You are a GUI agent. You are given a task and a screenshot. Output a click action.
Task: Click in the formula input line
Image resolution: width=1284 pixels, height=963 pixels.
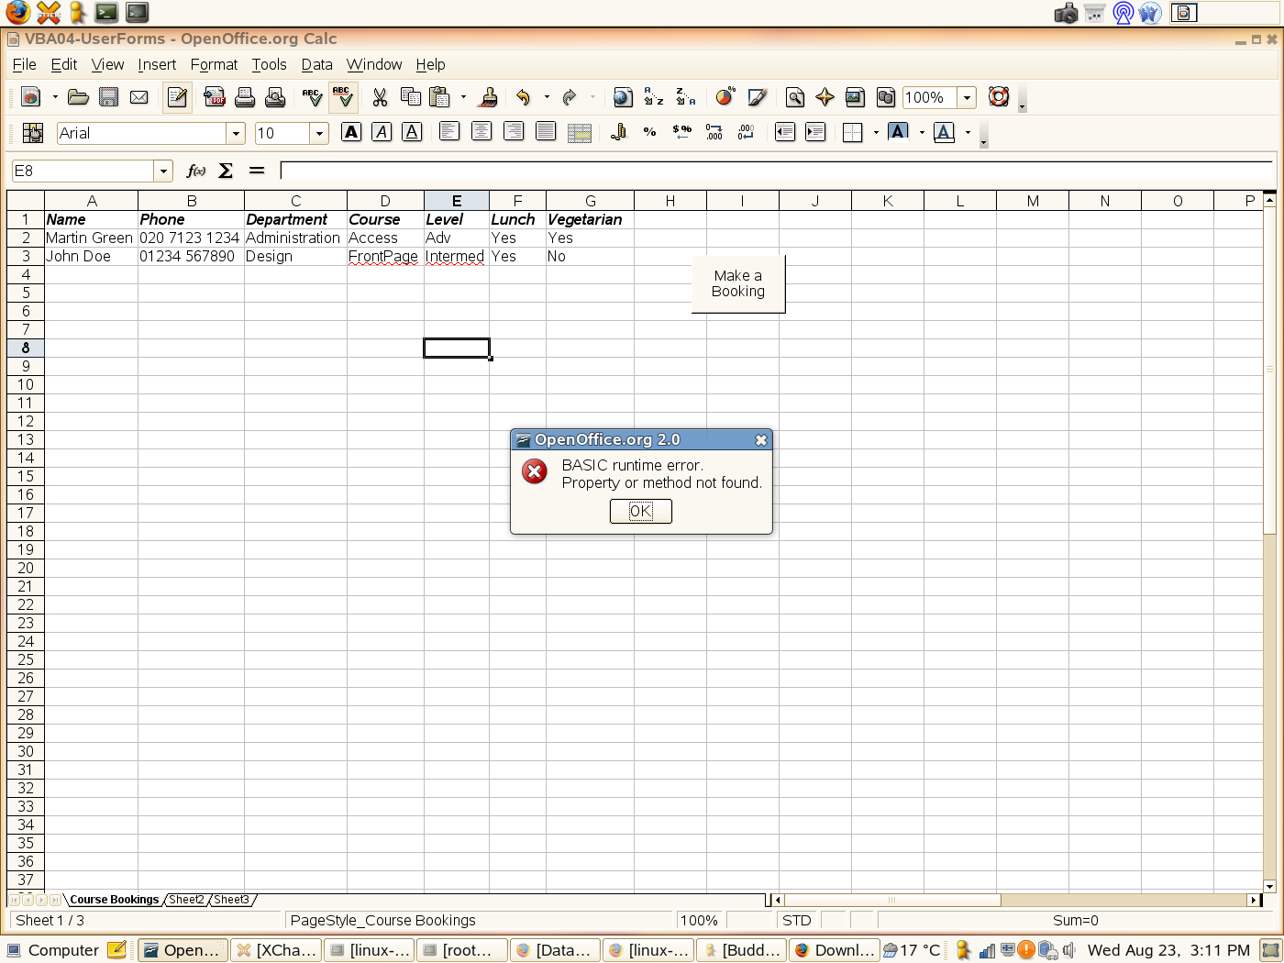(x=776, y=171)
